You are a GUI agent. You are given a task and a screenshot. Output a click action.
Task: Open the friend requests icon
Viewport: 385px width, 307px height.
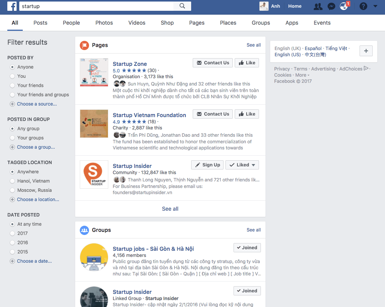pos(318,6)
